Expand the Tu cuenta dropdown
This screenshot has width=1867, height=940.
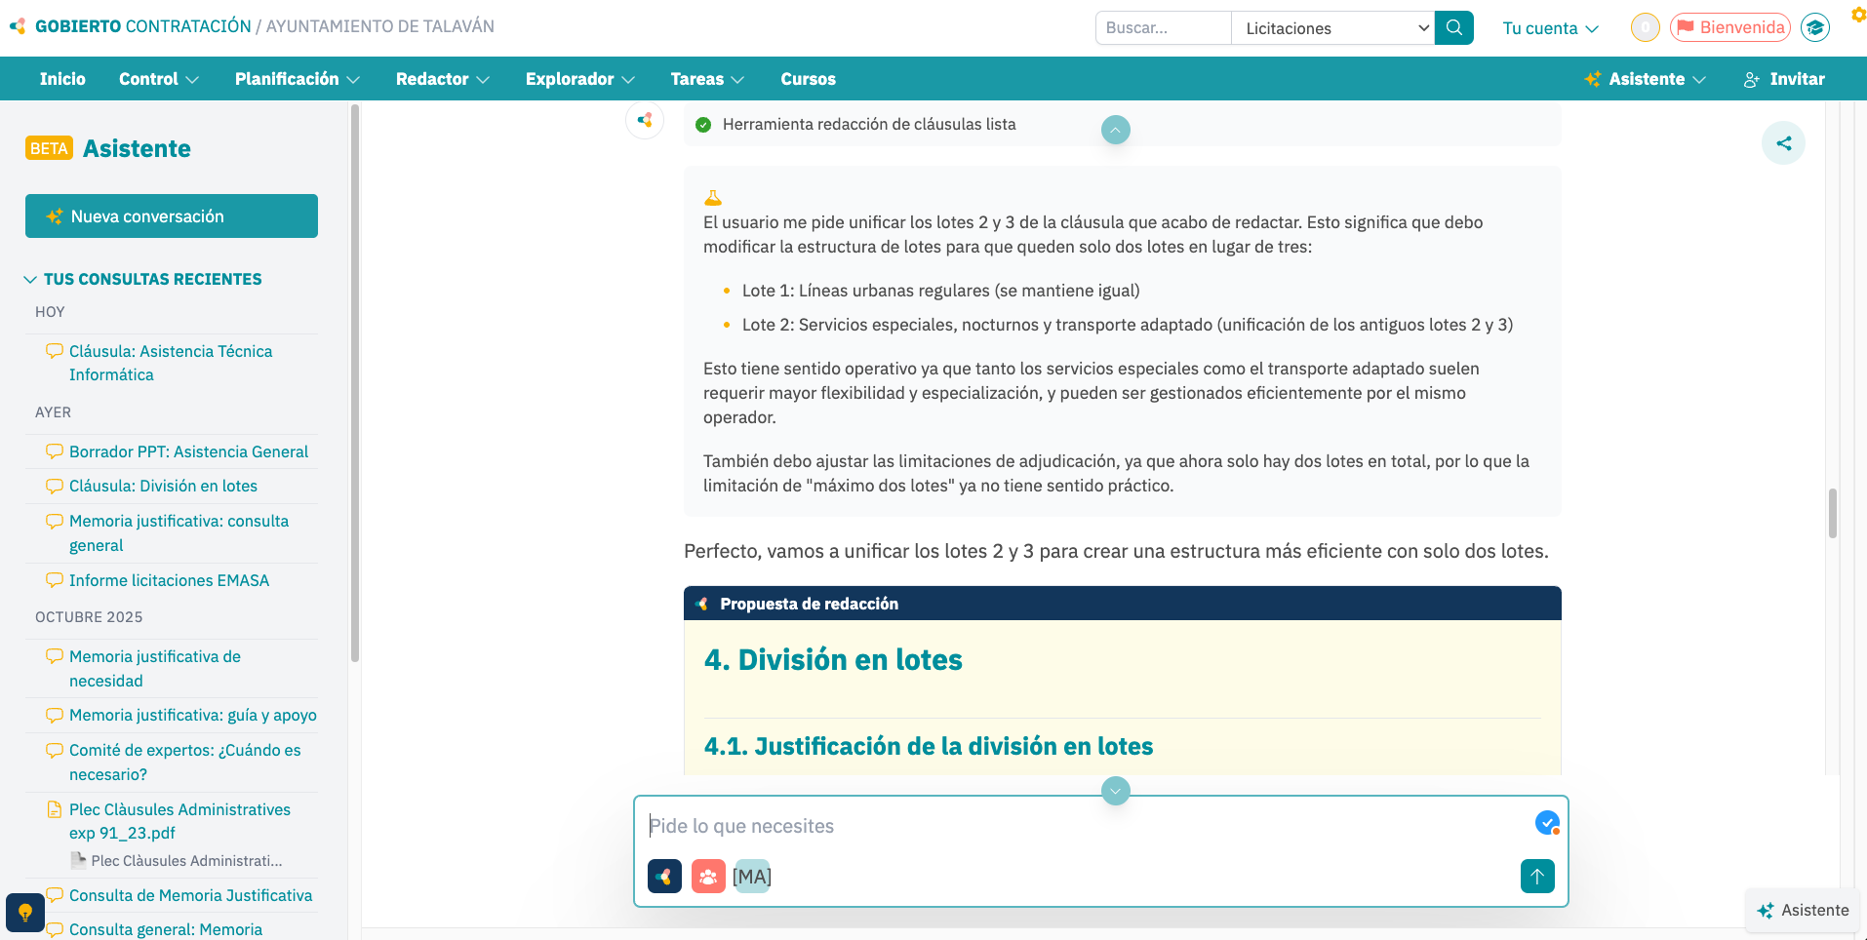[x=1550, y=28]
